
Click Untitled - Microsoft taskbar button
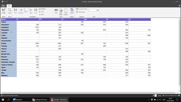(x=59, y=100)
